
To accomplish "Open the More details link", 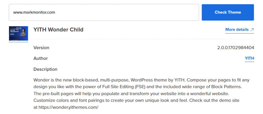I will 237,30.
